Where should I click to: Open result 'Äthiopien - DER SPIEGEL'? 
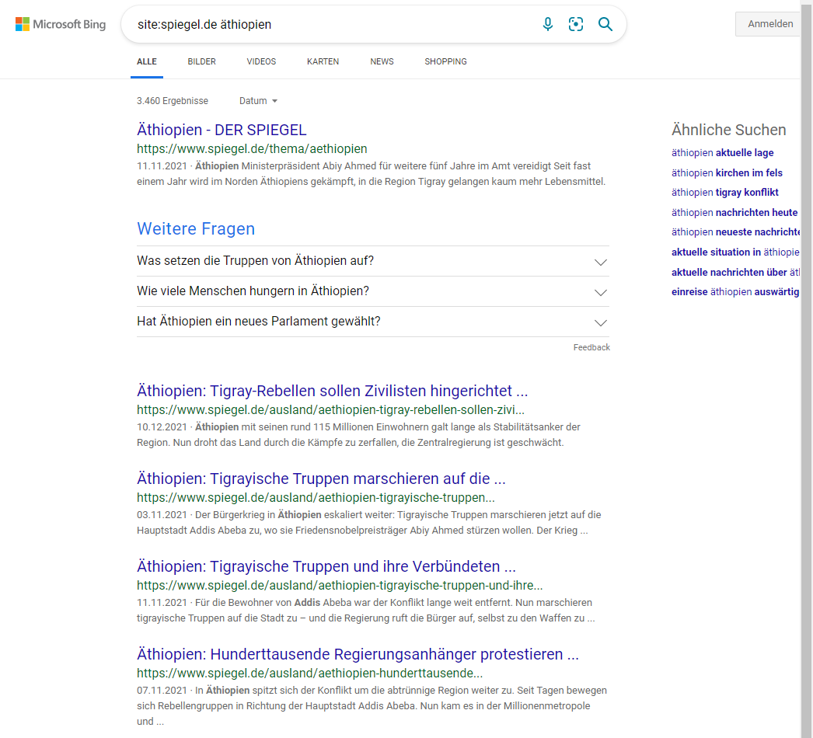(x=222, y=130)
